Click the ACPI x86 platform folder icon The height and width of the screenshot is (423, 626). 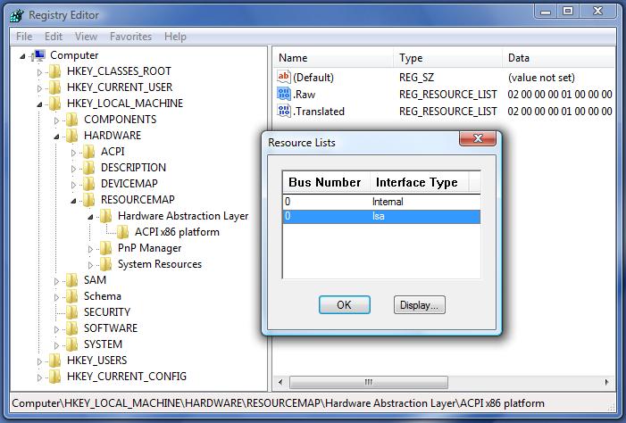[122, 232]
